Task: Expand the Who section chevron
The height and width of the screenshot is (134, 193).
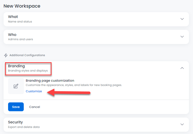Action: [182, 37]
